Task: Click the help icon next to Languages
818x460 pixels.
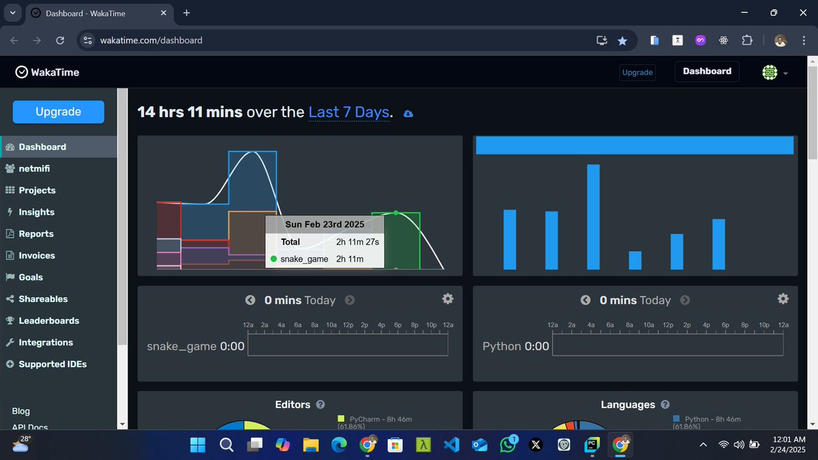Action: coord(665,405)
